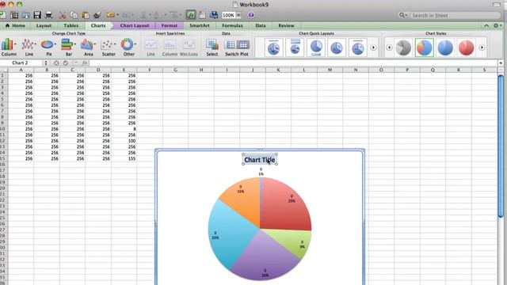Click the Paste clipboard icon
Screen dimensions: 507x285
86,15
